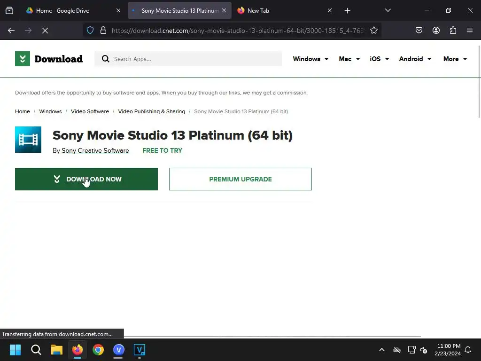View site security lock information
The width and height of the screenshot is (481, 361).
tap(103, 31)
